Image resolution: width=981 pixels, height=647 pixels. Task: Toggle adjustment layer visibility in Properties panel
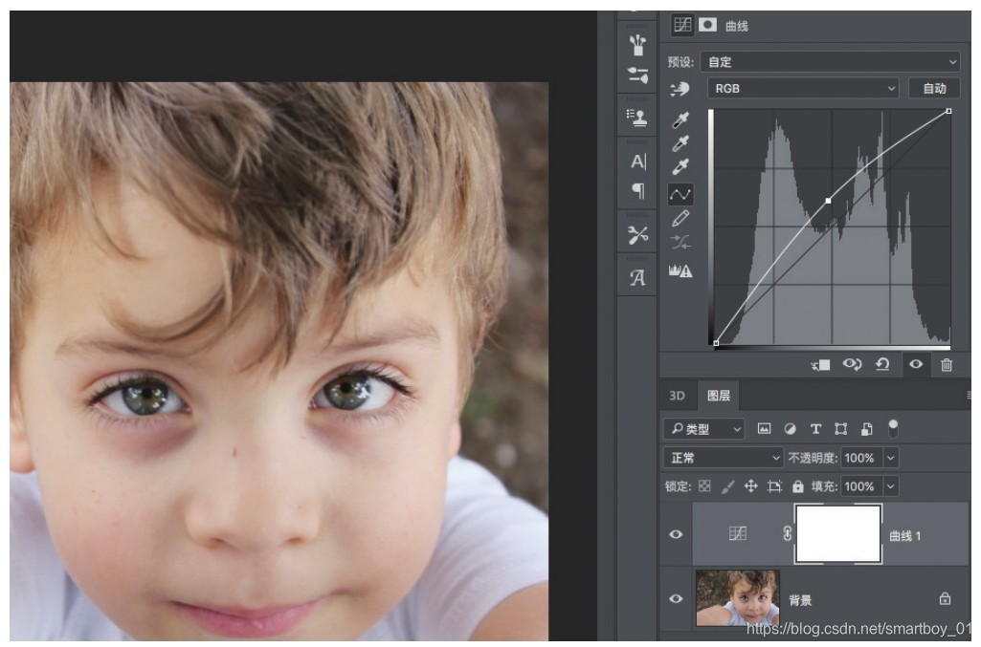[x=916, y=364]
